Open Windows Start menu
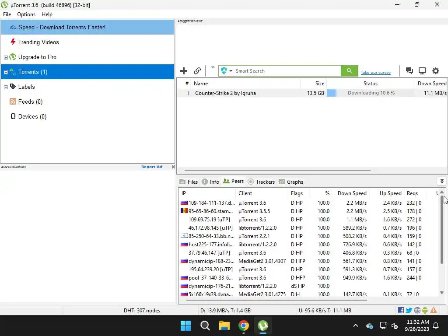Screen dimensions: 448x336 tap(185, 325)
